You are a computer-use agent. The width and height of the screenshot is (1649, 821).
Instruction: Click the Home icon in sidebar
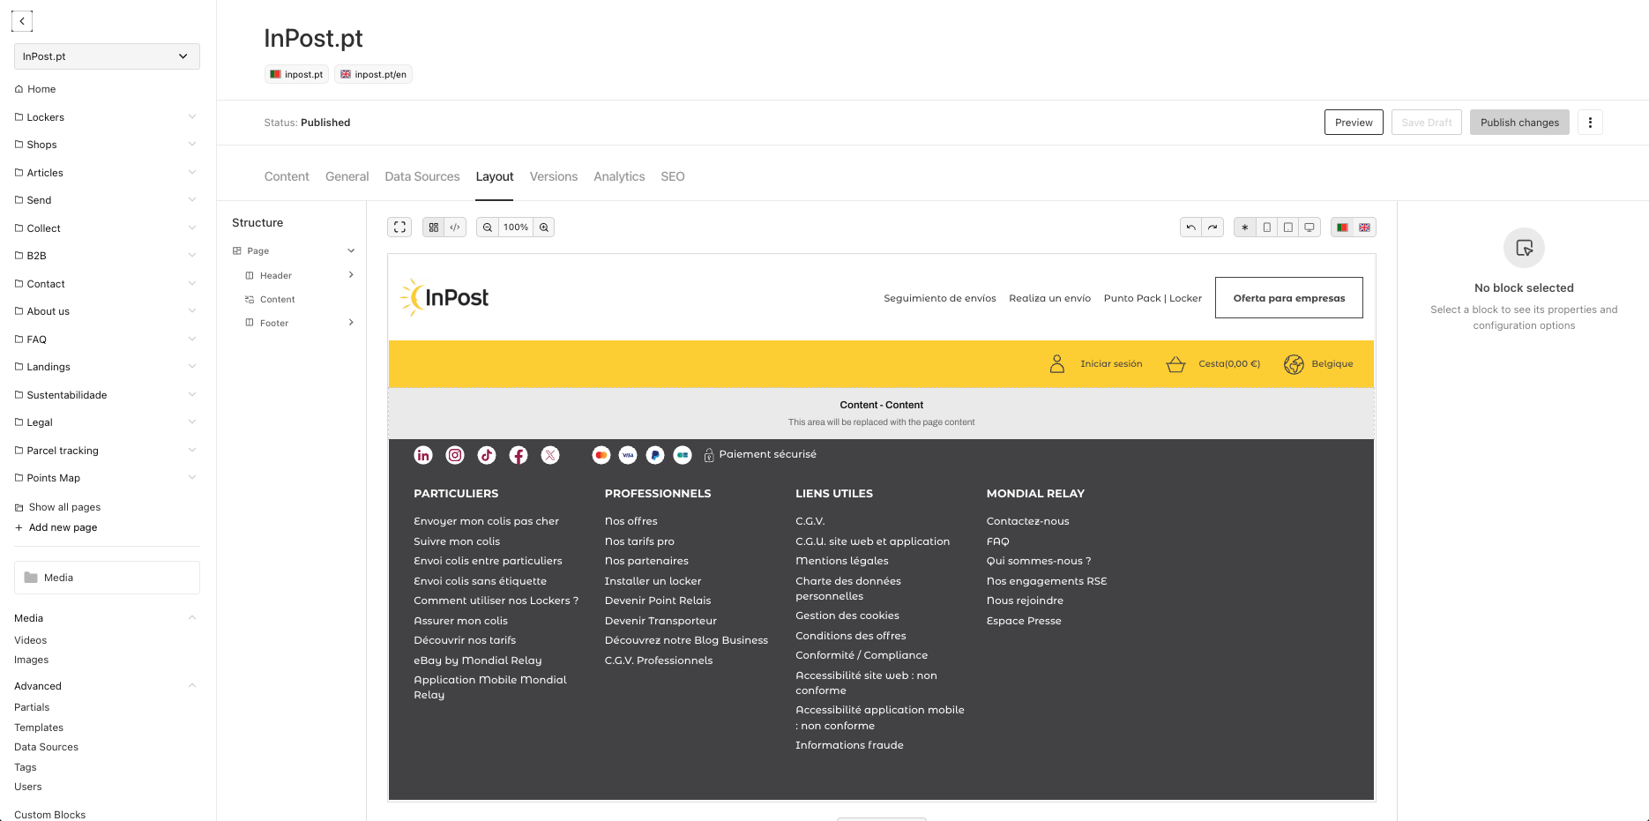click(19, 89)
